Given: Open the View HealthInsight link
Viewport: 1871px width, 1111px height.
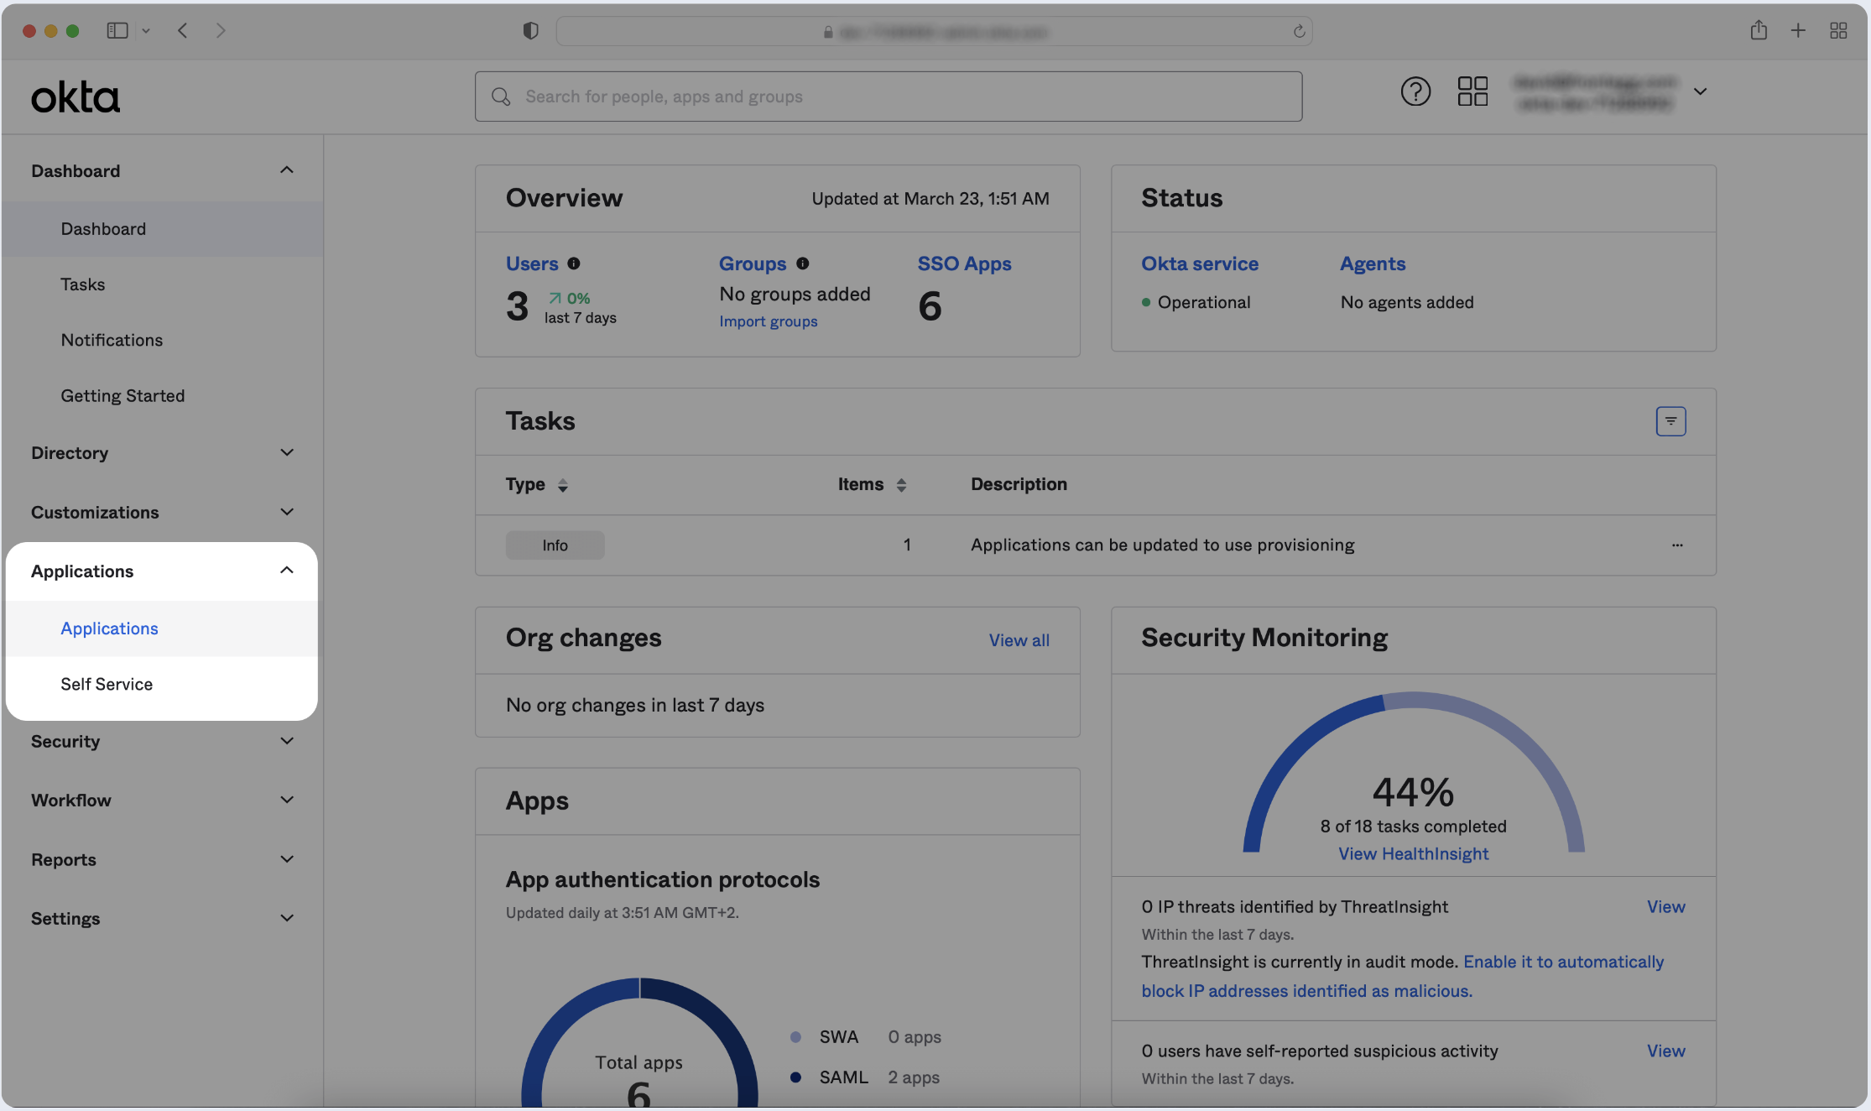Looking at the screenshot, I should pyautogui.click(x=1413, y=853).
